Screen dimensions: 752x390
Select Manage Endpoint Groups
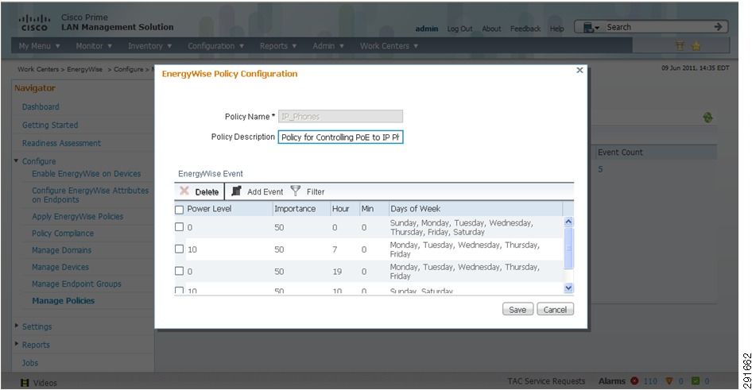pos(77,284)
